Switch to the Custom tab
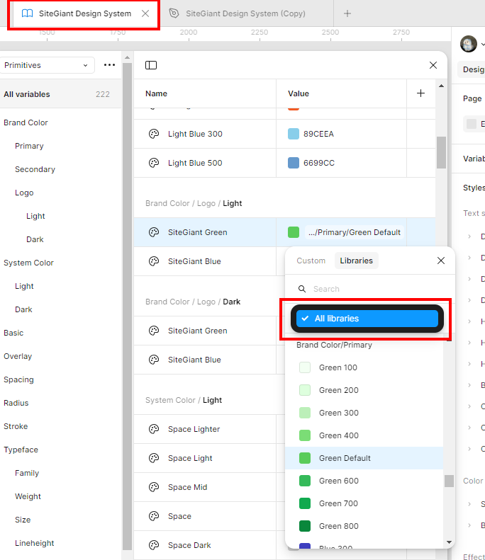485x560 pixels. pos(311,261)
